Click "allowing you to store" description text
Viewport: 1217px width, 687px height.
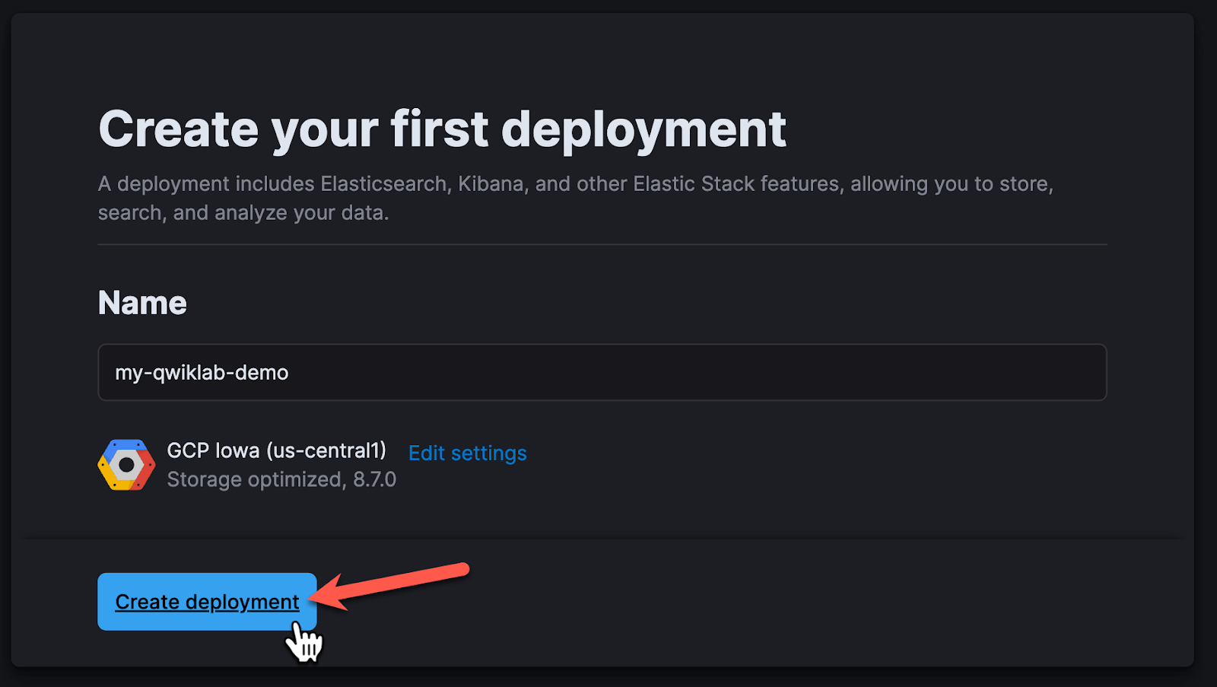[x=951, y=184]
